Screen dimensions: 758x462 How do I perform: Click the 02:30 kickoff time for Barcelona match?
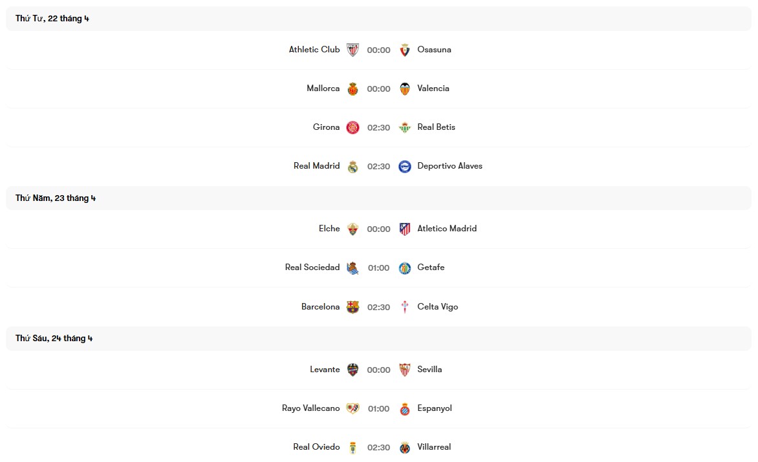pyautogui.click(x=378, y=306)
